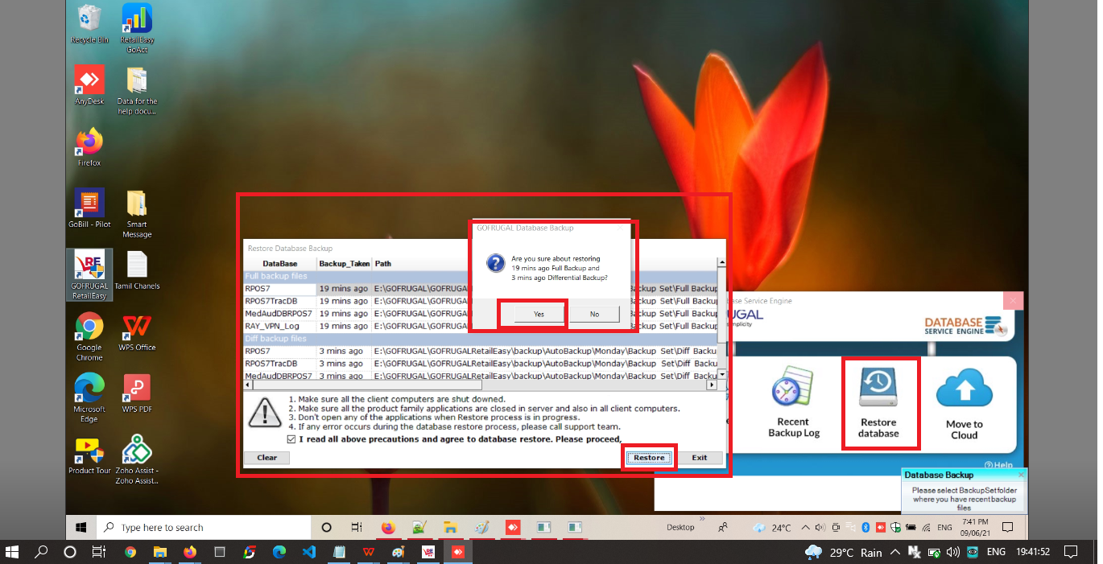1103x564 pixels.
Task: Click the Firefox icon on the inner taskbar
Action: click(388, 528)
